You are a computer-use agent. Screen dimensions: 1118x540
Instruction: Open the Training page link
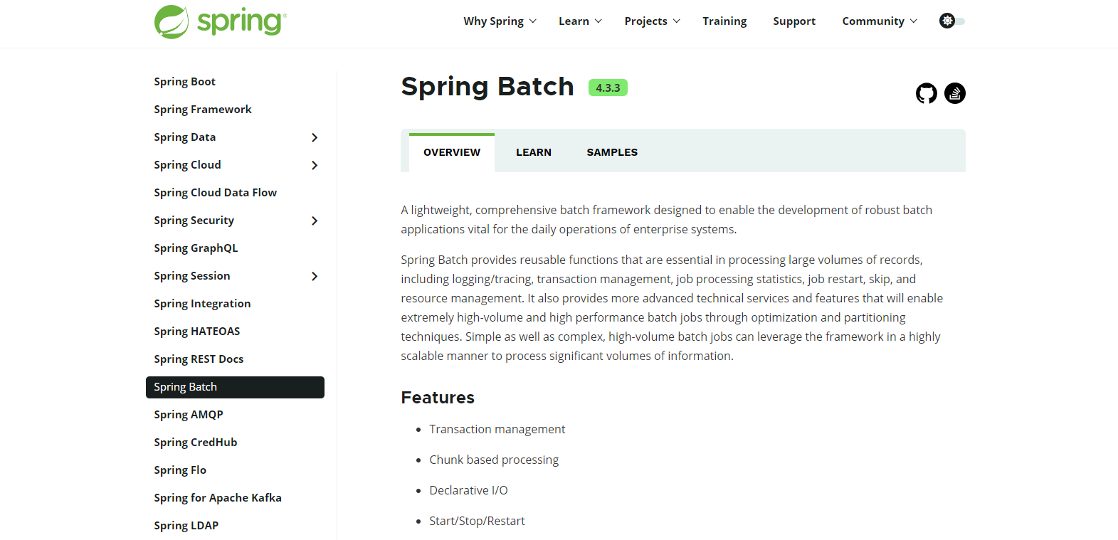click(724, 21)
